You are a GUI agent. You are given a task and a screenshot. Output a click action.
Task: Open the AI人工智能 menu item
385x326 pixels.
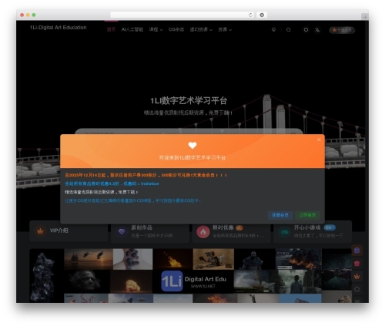coord(132,29)
